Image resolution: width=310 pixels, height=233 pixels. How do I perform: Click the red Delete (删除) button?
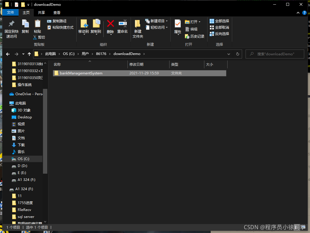(x=110, y=27)
